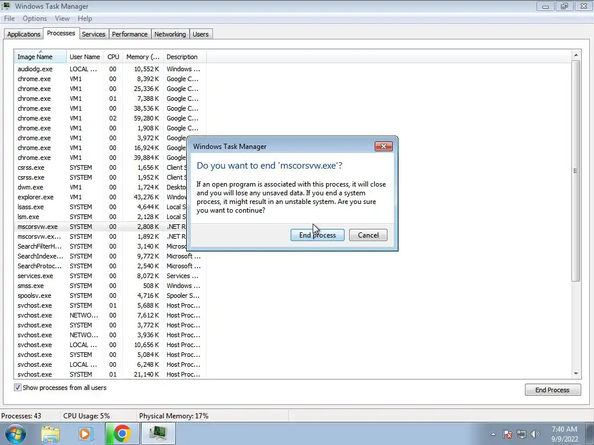This screenshot has height=445, width=594.
Task: Open Windows Explorer from the taskbar
Action: tap(50, 434)
